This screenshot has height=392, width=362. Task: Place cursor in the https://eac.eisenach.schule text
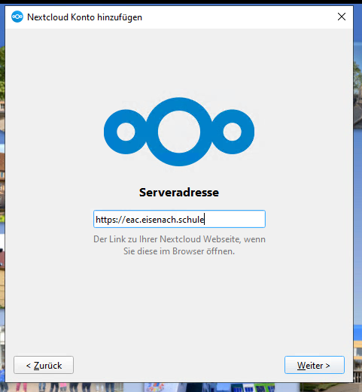tap(150, 220)
